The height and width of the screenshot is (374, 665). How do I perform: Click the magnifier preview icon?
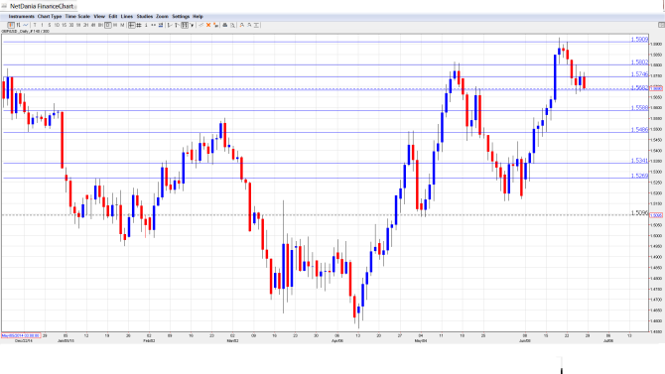[232, 26]
